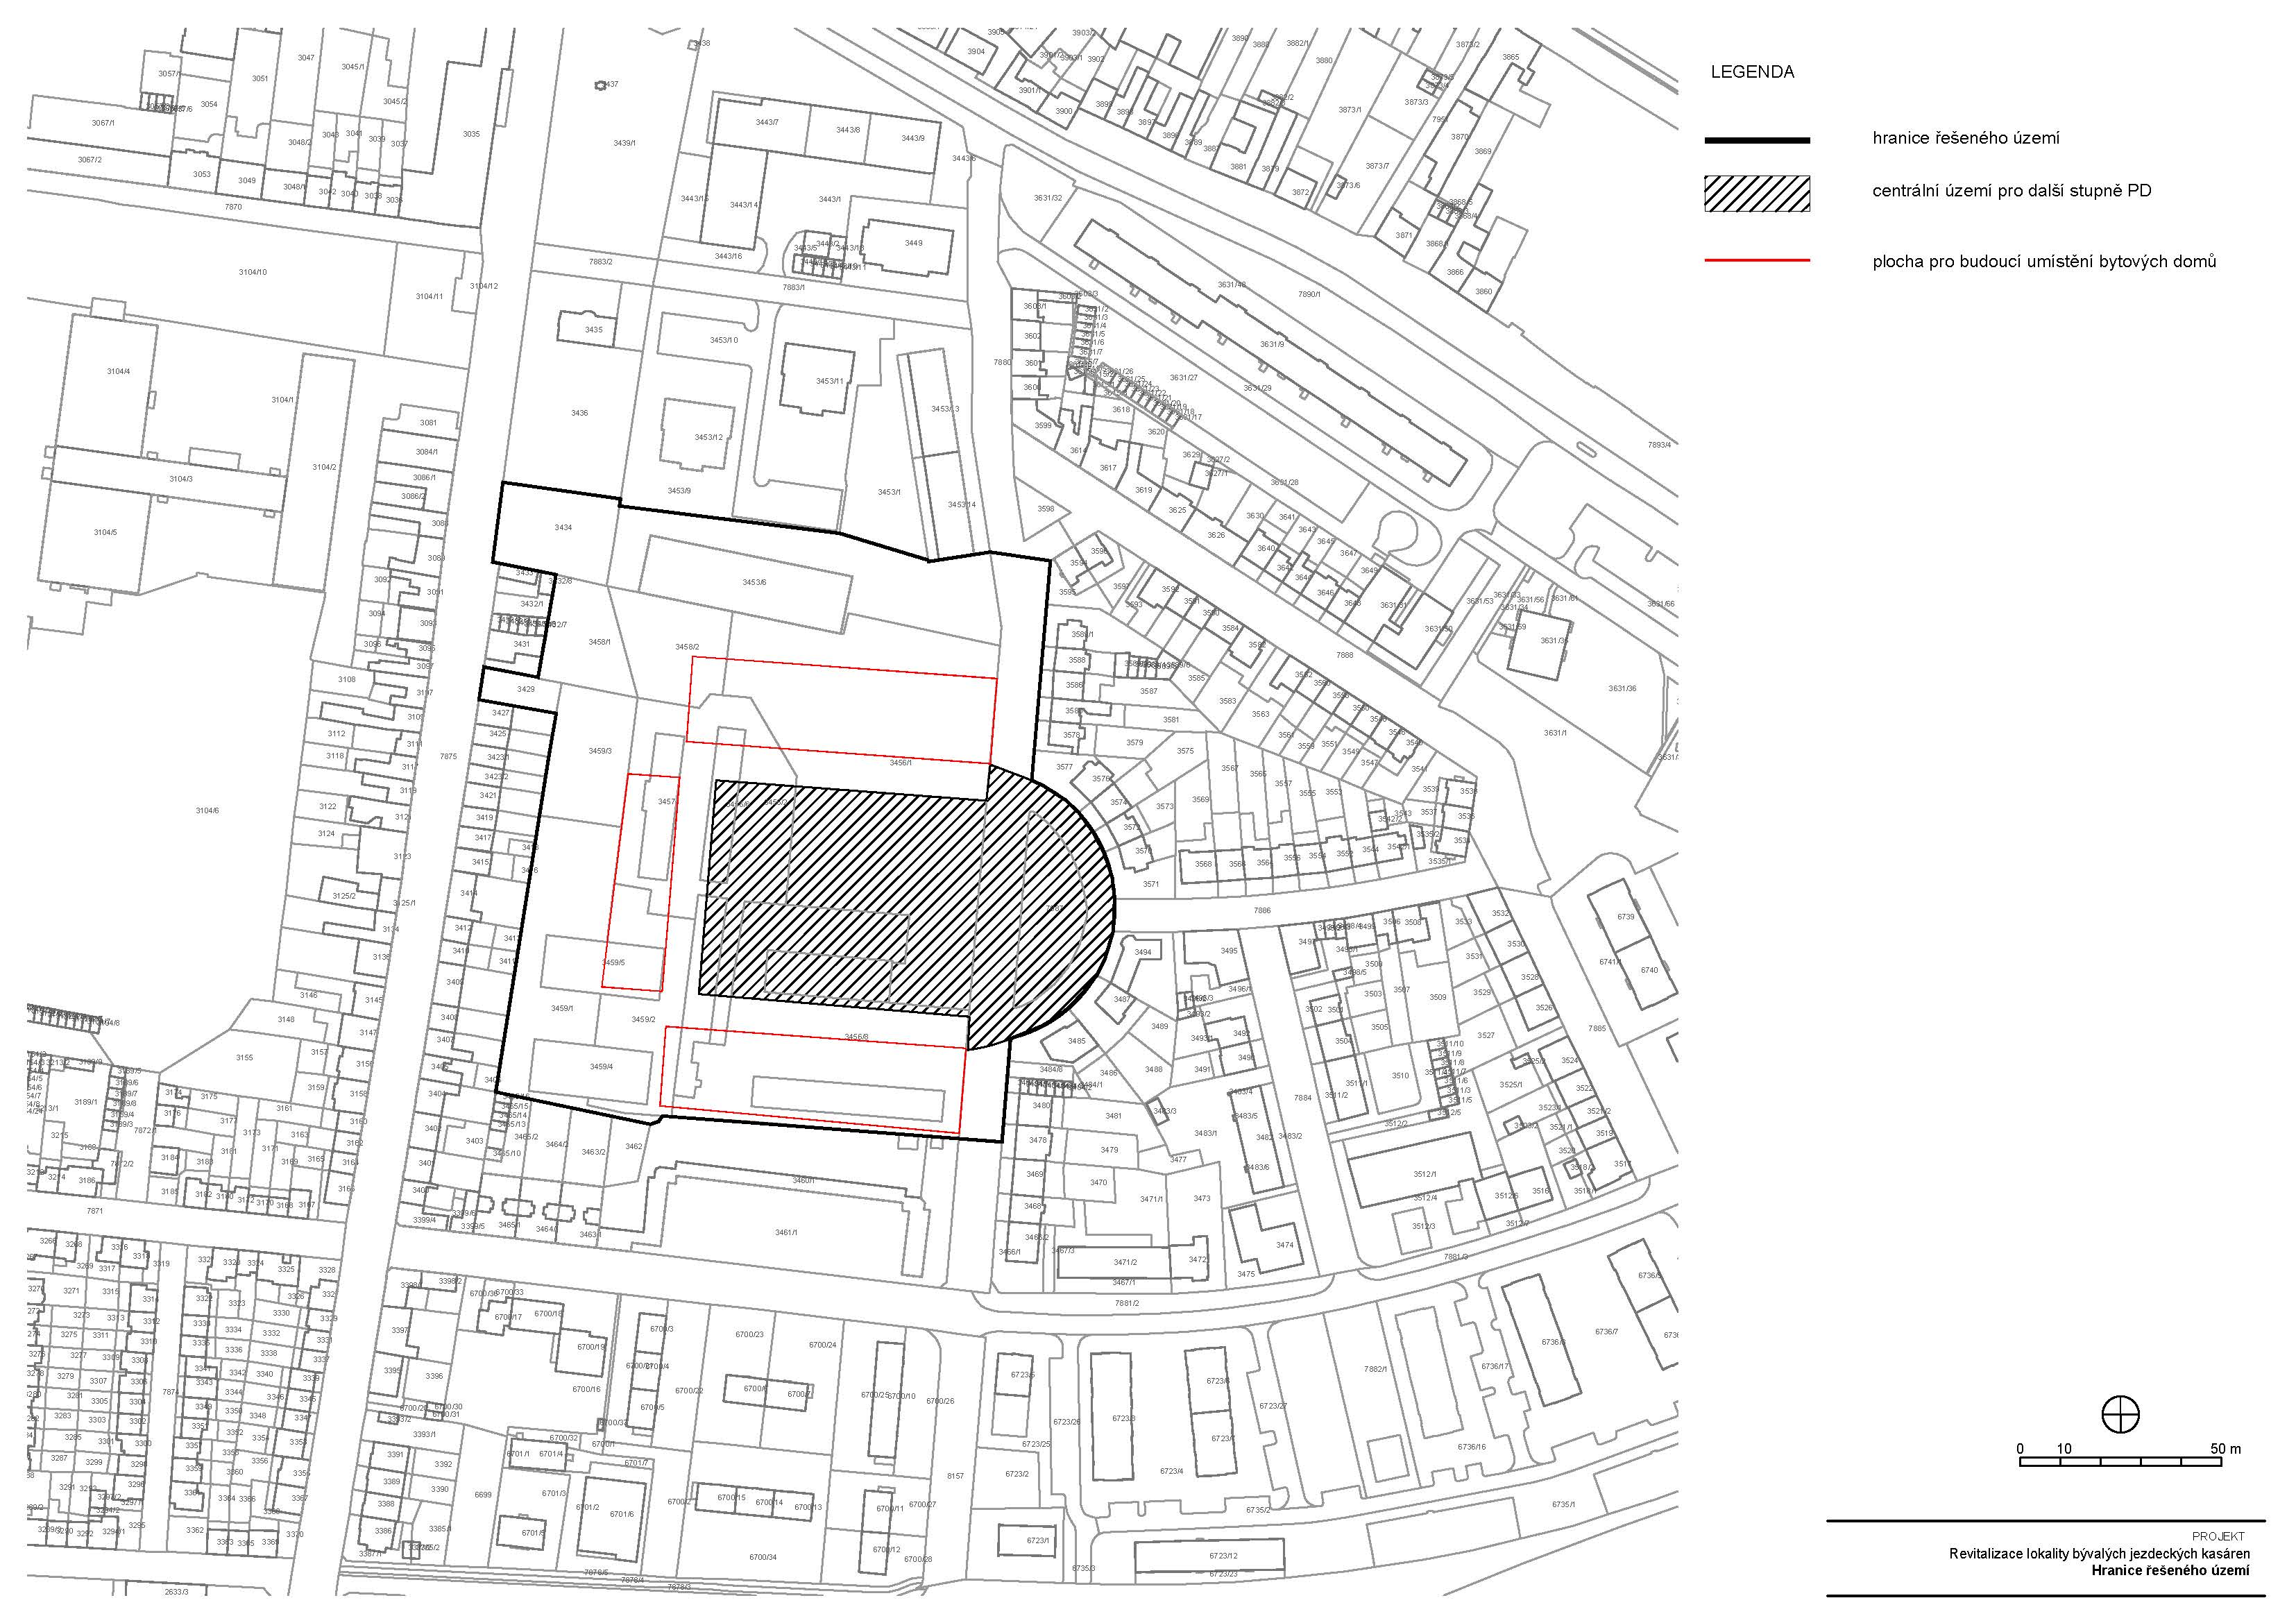Click parcel label 3104/6
Screen dimensions: 2296x1623
(207, 810)
